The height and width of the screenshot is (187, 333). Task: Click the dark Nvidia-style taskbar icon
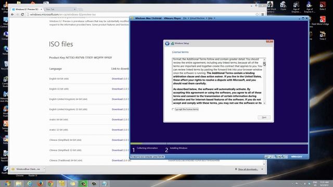pos(94,183)
